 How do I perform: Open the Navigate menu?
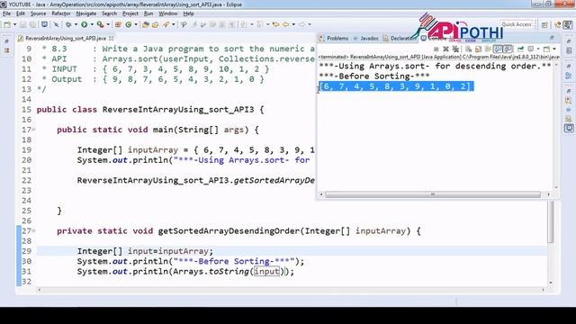click(x=86, y=13)
